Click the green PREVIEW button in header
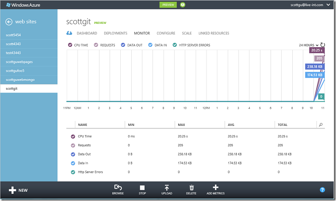This screenshot has height=201, width=336. pyautogui.click(x=168, y=5)
